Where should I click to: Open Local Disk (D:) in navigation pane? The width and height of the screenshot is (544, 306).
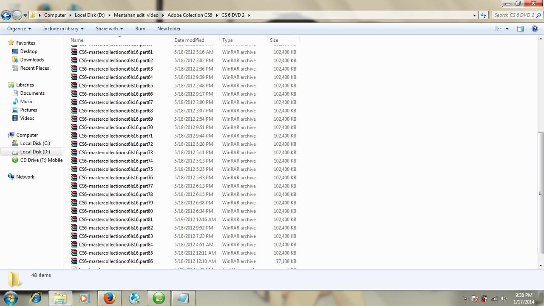[x=35, y=152]
